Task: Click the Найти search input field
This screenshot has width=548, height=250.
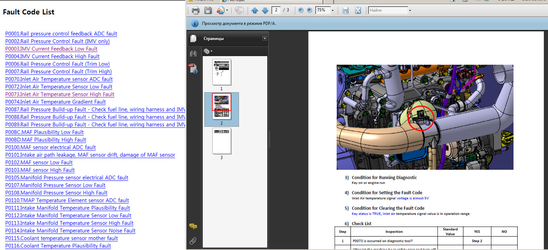Action: (x=388, y=10)
